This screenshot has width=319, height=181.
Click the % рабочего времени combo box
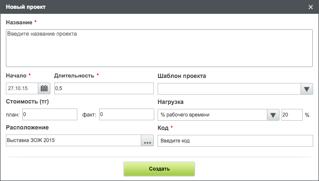pos(212,115)
